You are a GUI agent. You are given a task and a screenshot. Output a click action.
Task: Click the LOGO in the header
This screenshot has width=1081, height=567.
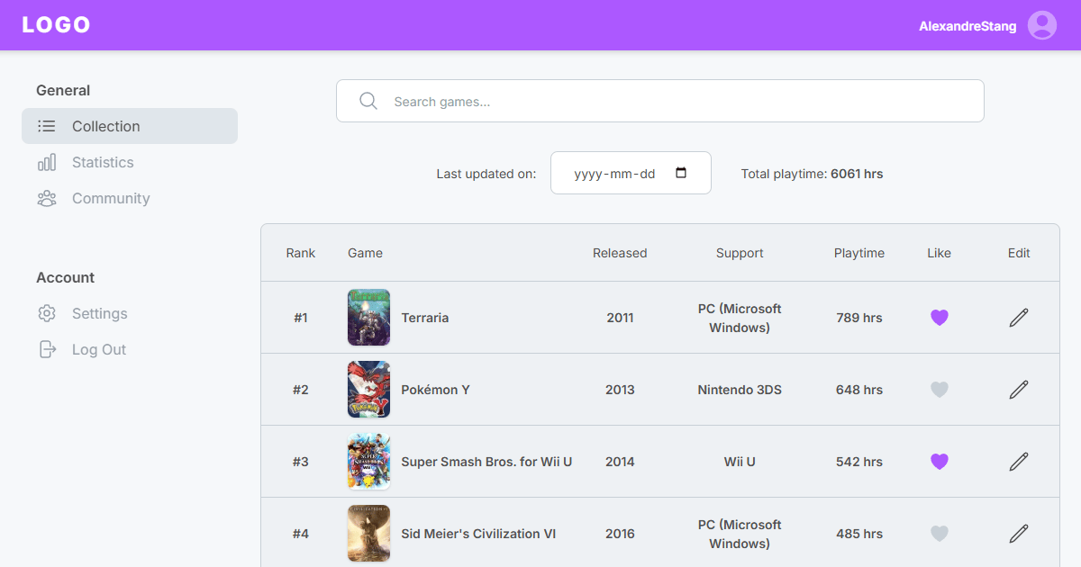pyautogui.click(x=56, y=25)
